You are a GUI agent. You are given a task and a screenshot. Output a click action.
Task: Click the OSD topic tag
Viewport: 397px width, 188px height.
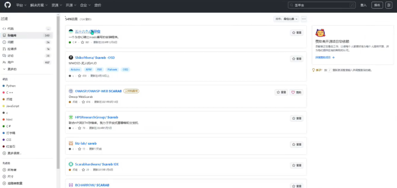[125, 70]
